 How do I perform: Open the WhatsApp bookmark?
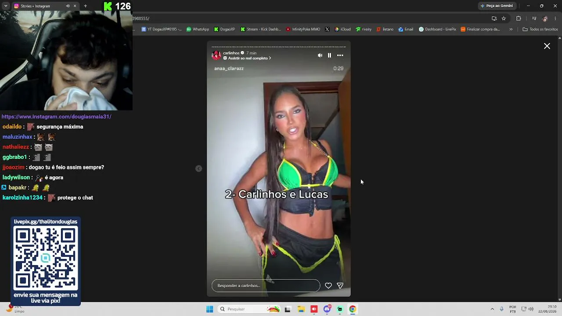point(198,29)
